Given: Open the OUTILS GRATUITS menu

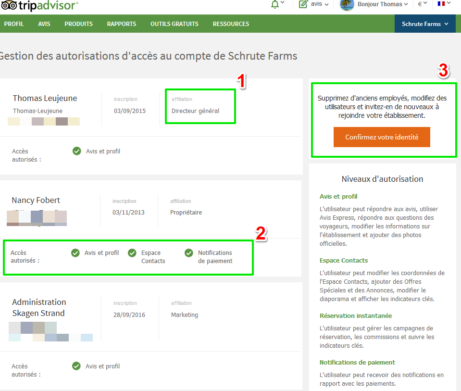Looking at the screenshot, I should (174, 24).
